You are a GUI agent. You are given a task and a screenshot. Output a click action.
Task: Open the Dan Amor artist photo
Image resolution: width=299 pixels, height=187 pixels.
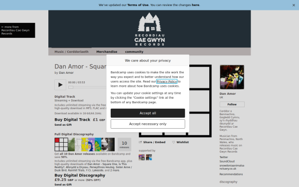(x=232, y=77)
